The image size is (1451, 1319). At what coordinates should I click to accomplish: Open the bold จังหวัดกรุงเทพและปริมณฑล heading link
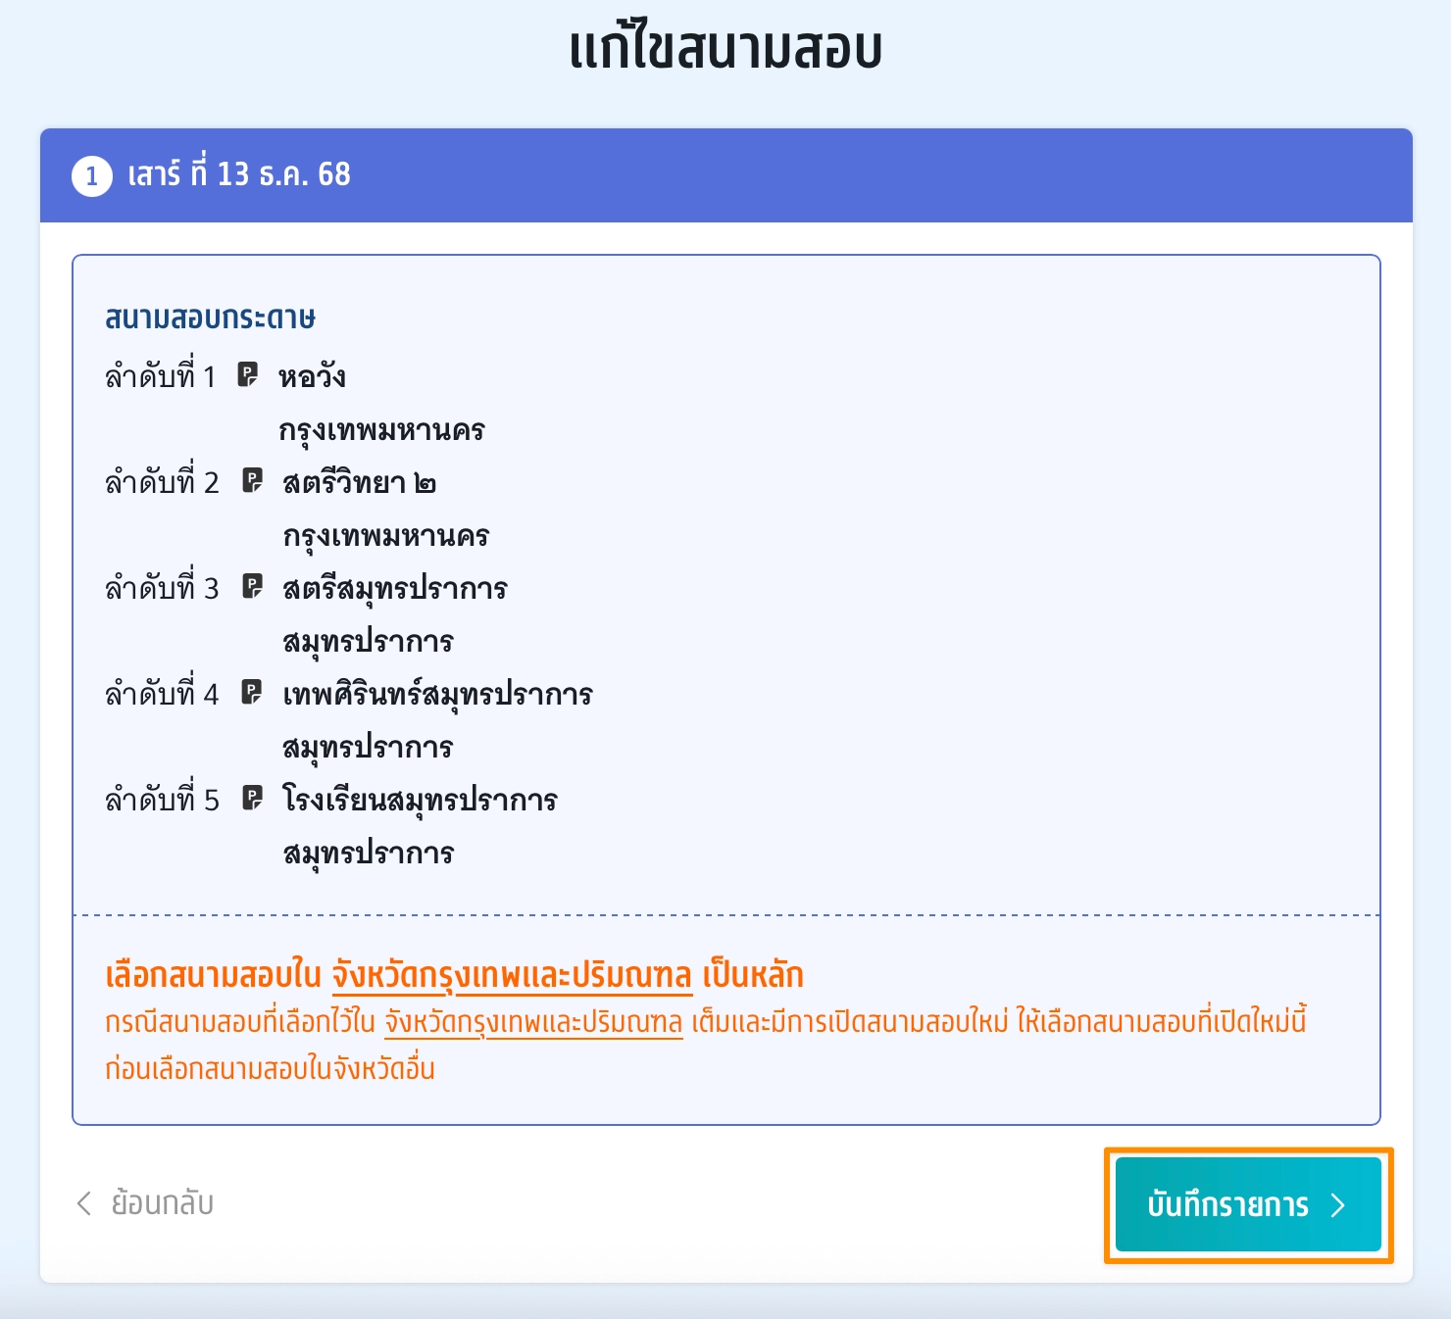[x=512, y=976]
